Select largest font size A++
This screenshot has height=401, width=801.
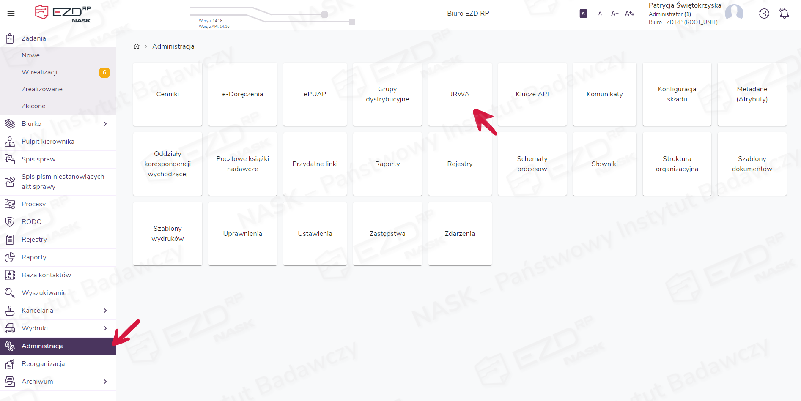[x=629, y=14]
